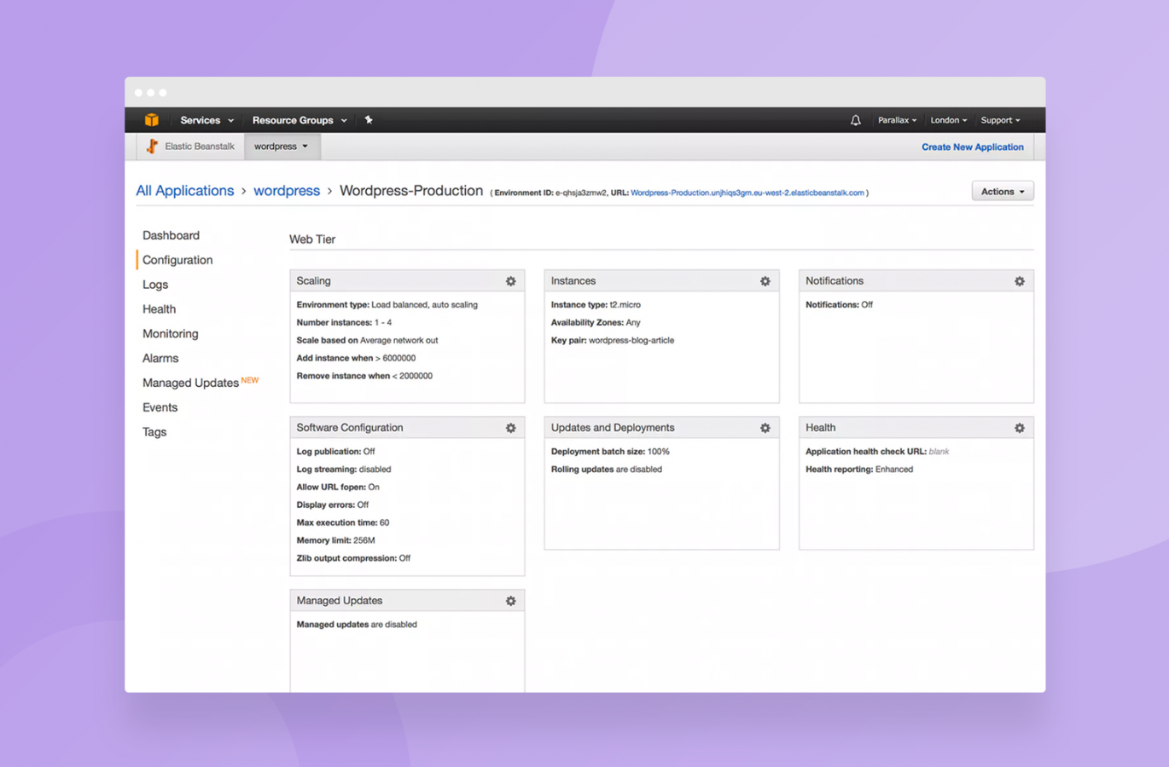Open Tags in sidebar
Viewport: 1169px width, 767px height.
(x=154, y=432)
